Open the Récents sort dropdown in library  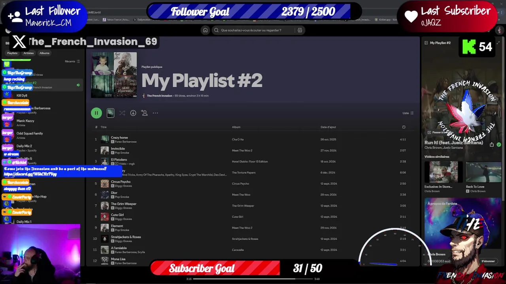point(72,61)
